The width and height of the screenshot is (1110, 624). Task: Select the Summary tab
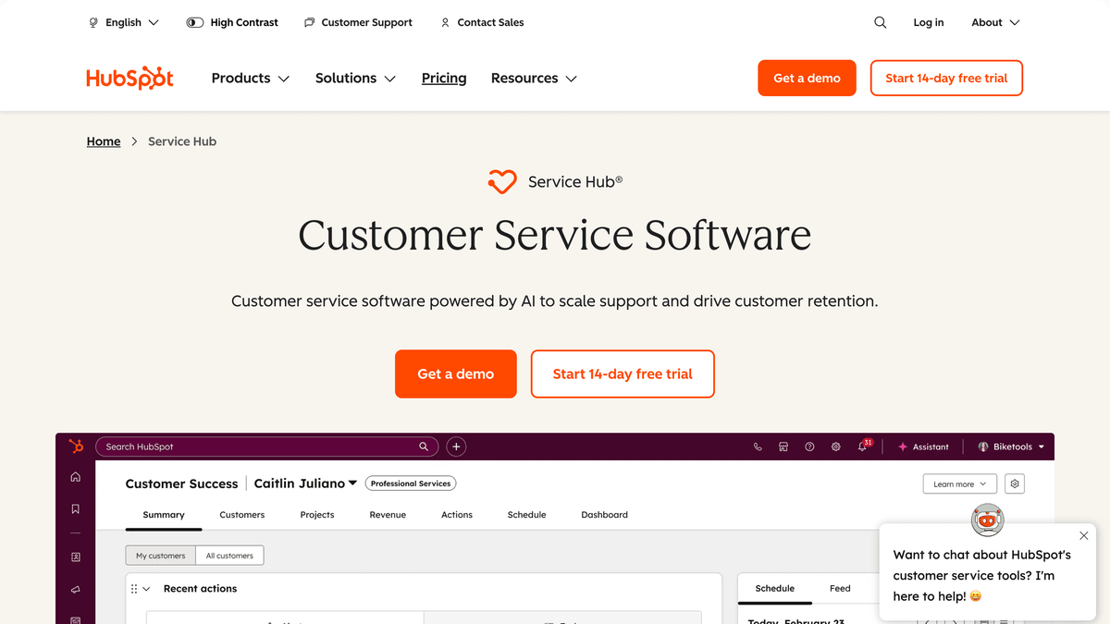pyautogui.click(x=164, y=515)
